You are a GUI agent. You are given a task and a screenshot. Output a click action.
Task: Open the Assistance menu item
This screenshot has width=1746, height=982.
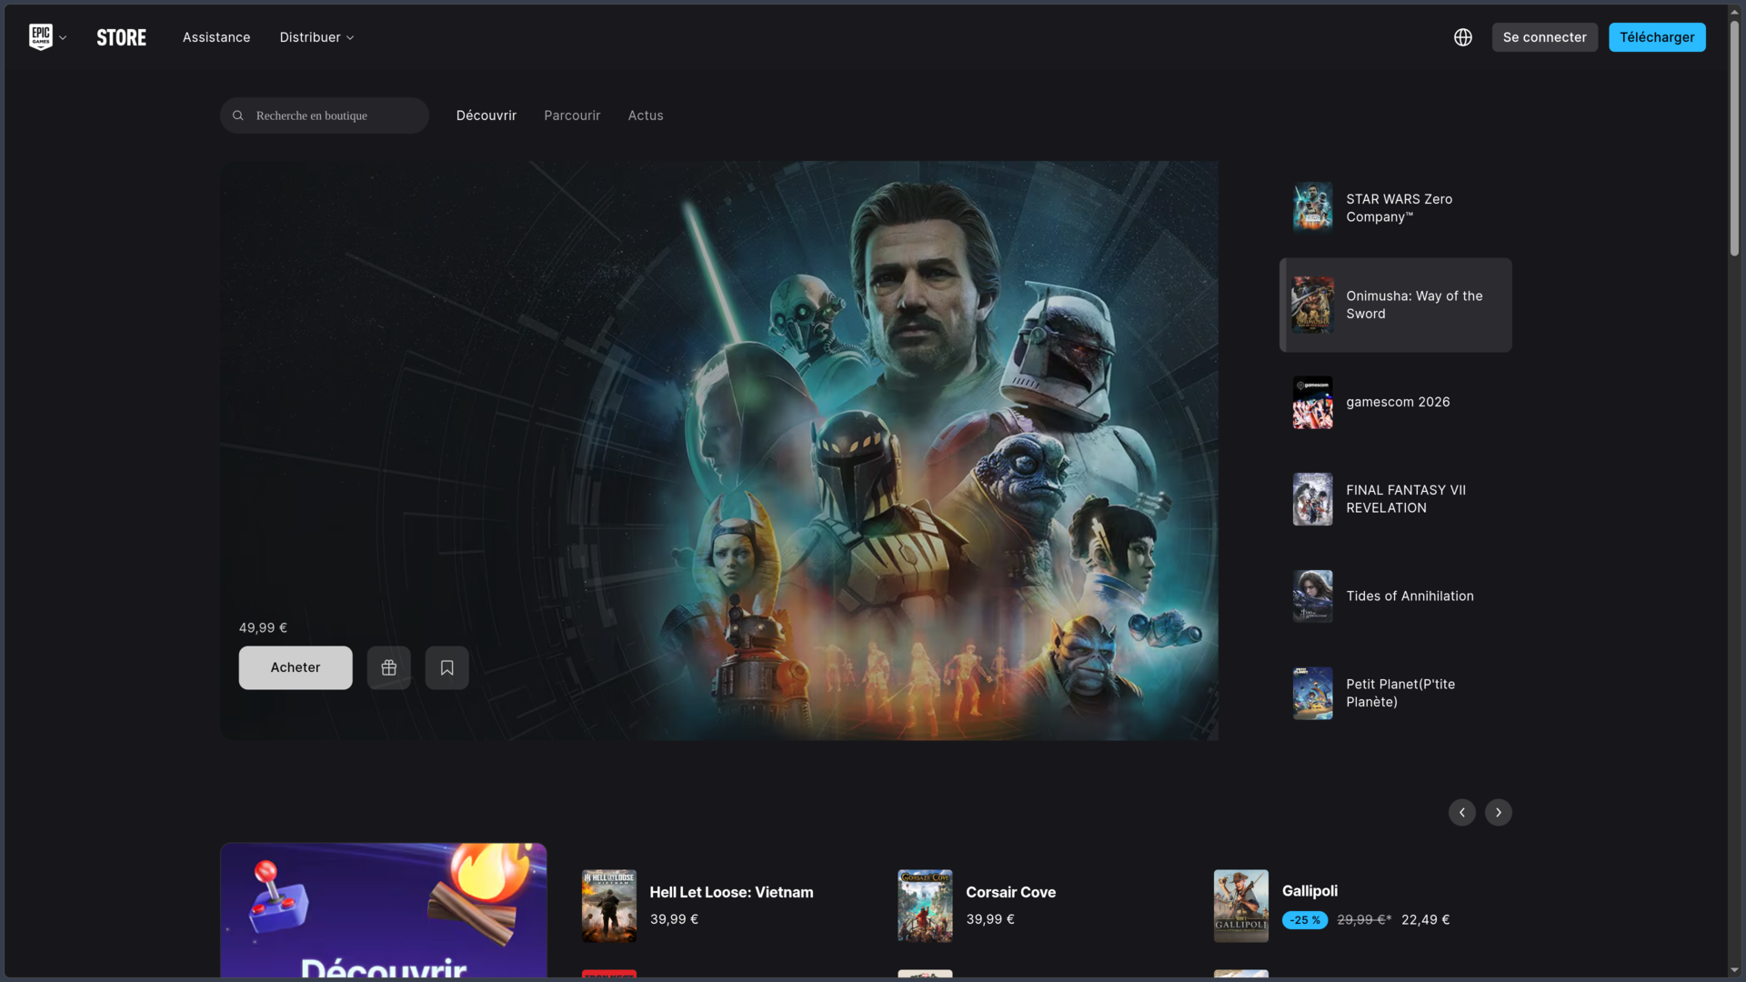coord(216,37)
